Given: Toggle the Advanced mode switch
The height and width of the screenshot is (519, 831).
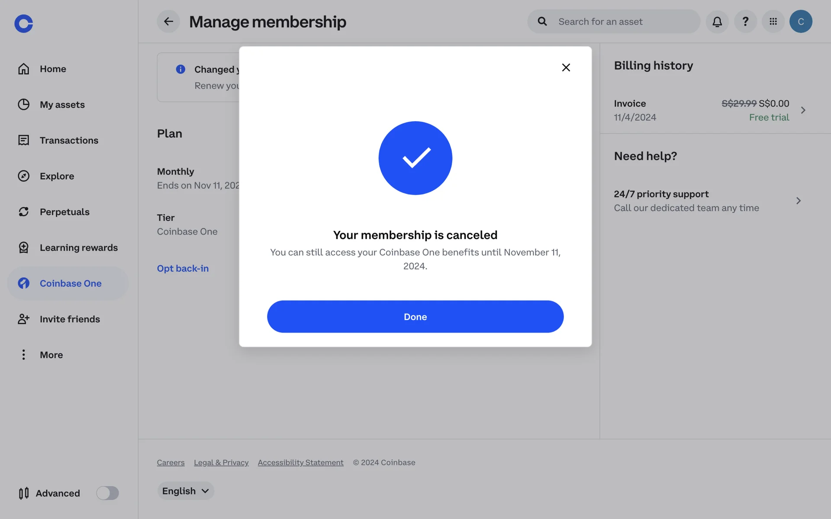Looking at the screenshot, I should pos(107,493).
